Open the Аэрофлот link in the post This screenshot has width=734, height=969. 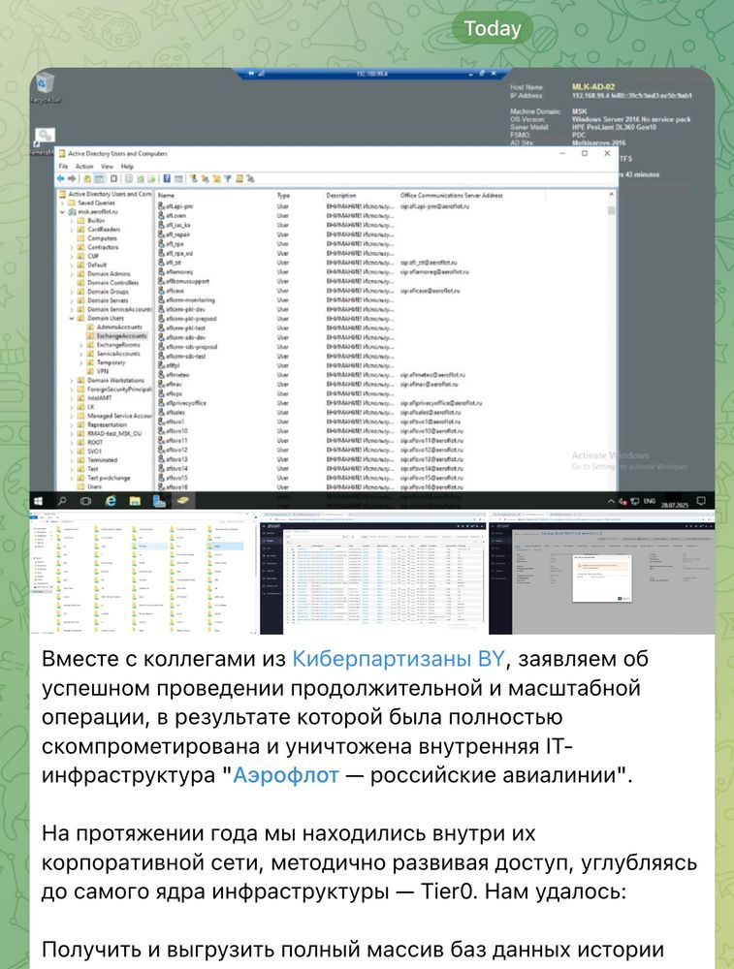tap(286, 775)
